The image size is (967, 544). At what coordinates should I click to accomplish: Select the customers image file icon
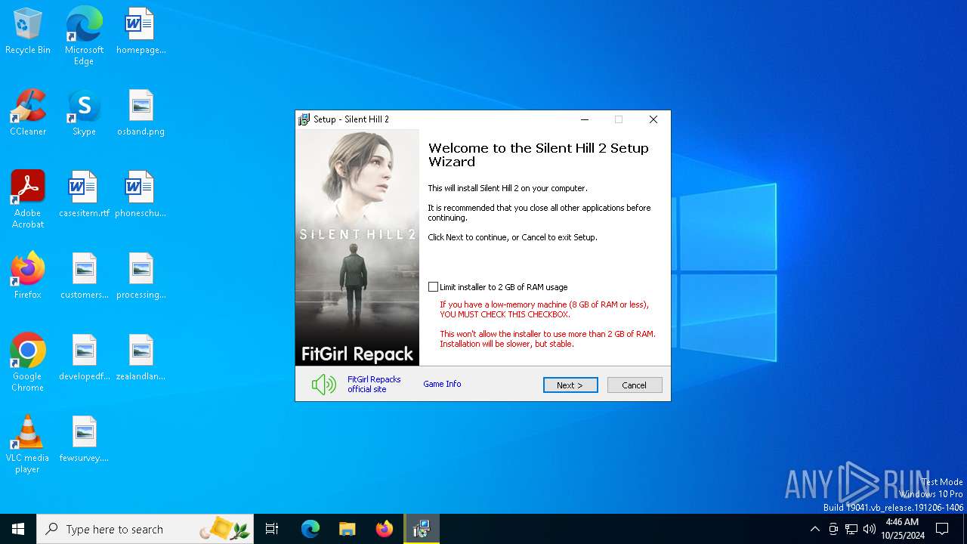click(84, 277)
